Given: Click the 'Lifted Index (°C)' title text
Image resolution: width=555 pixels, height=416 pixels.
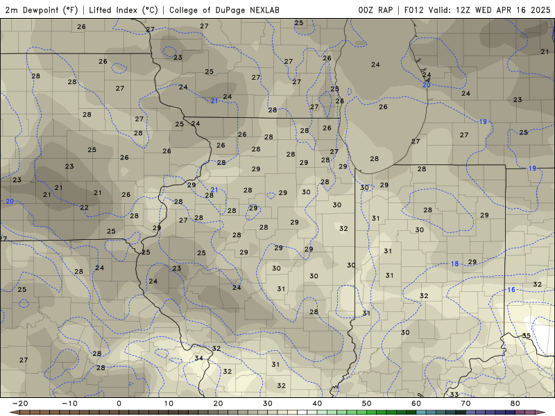Looking at the screenshot, I should point(123,10).
